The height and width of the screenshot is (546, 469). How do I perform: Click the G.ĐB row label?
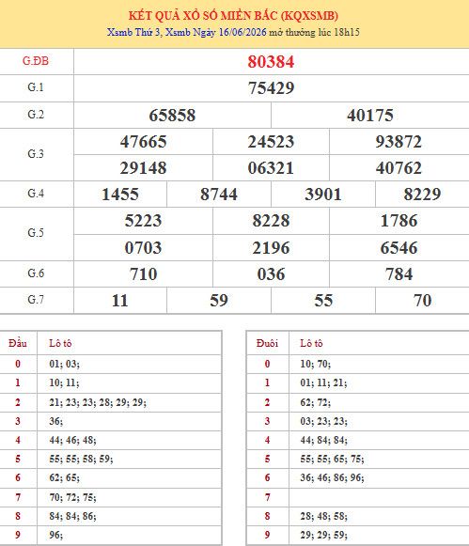pos(36,61)
